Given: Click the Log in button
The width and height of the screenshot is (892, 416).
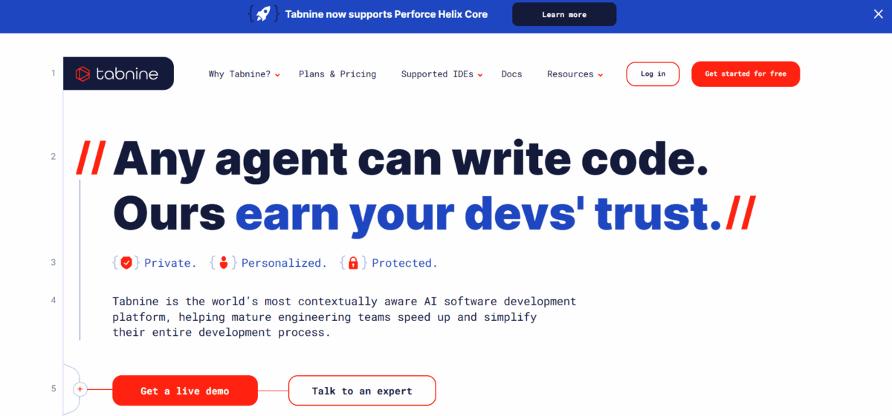Looking at the screenshot, I should click(653, 74).
